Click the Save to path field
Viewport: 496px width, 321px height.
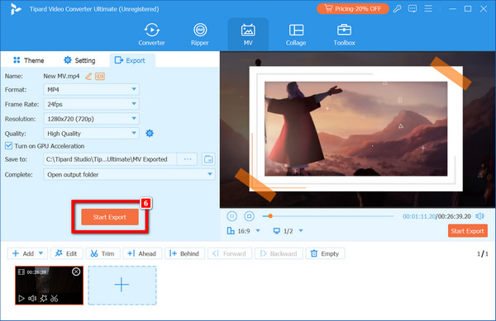pos(110,159)
